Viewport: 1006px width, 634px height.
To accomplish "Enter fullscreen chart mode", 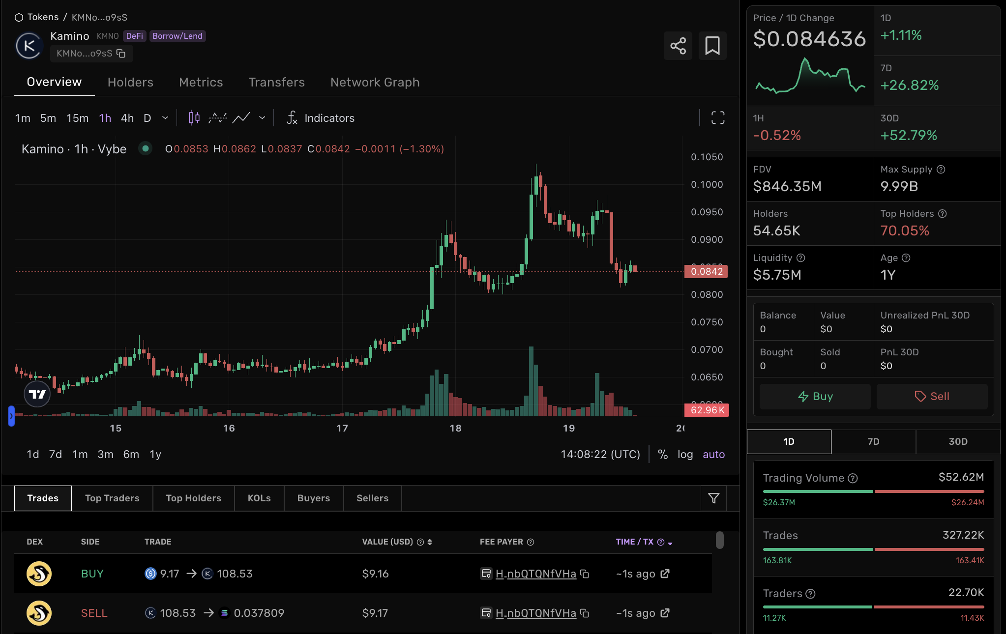I will coord(718,117).
